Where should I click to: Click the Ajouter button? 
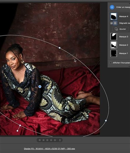120,29
